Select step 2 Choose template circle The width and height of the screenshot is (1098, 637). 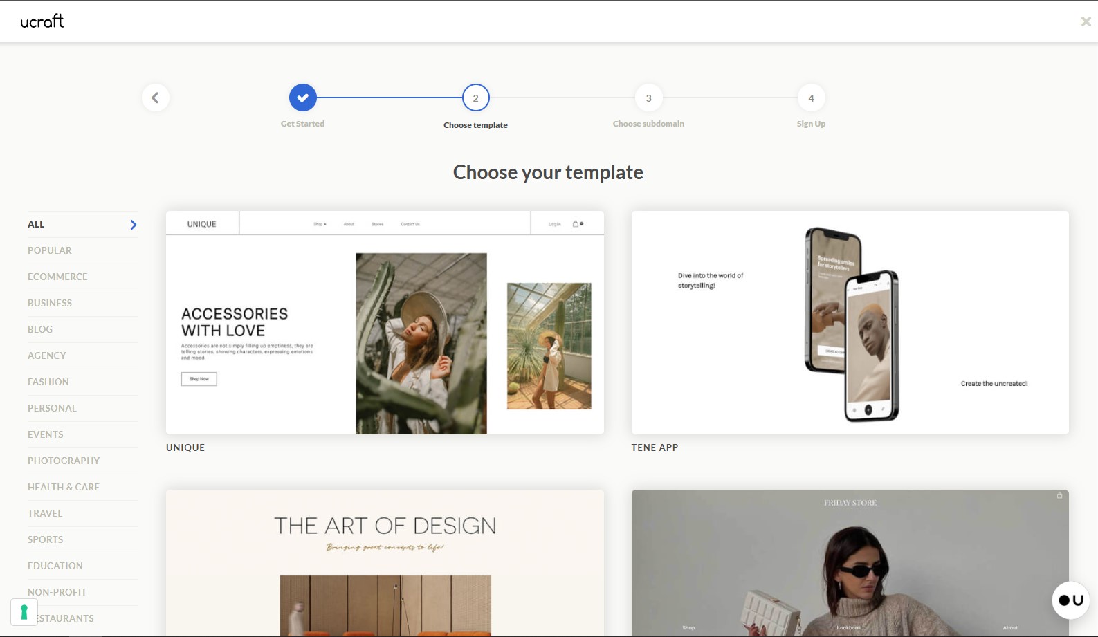coord(475,98)
